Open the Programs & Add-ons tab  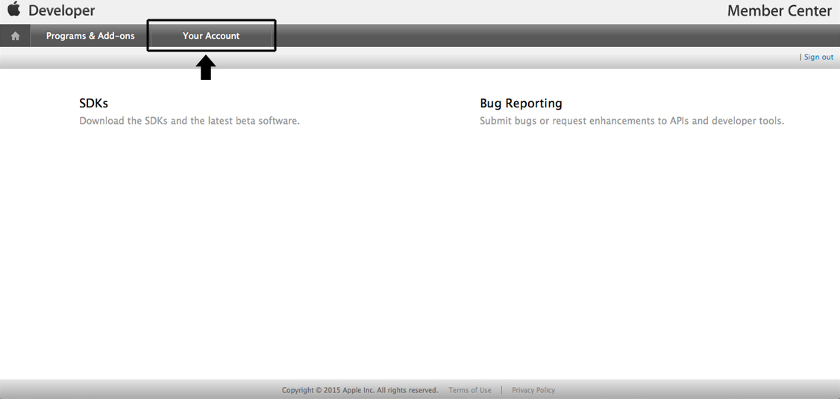click(90, 36)
